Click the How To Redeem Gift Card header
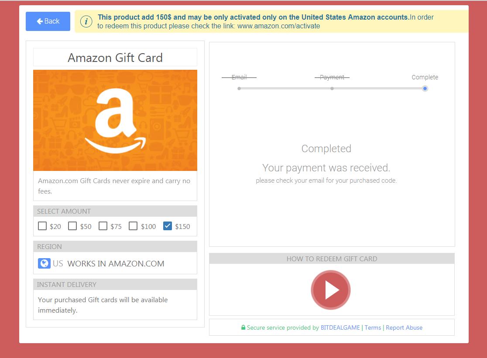This screenshot has height=358, width=487. coord(332,259)
